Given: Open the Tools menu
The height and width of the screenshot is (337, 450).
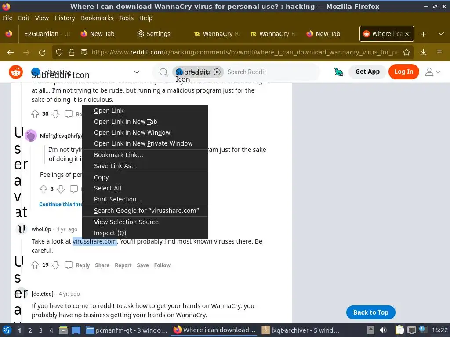Looking at the screenshot, I should 126,18.
